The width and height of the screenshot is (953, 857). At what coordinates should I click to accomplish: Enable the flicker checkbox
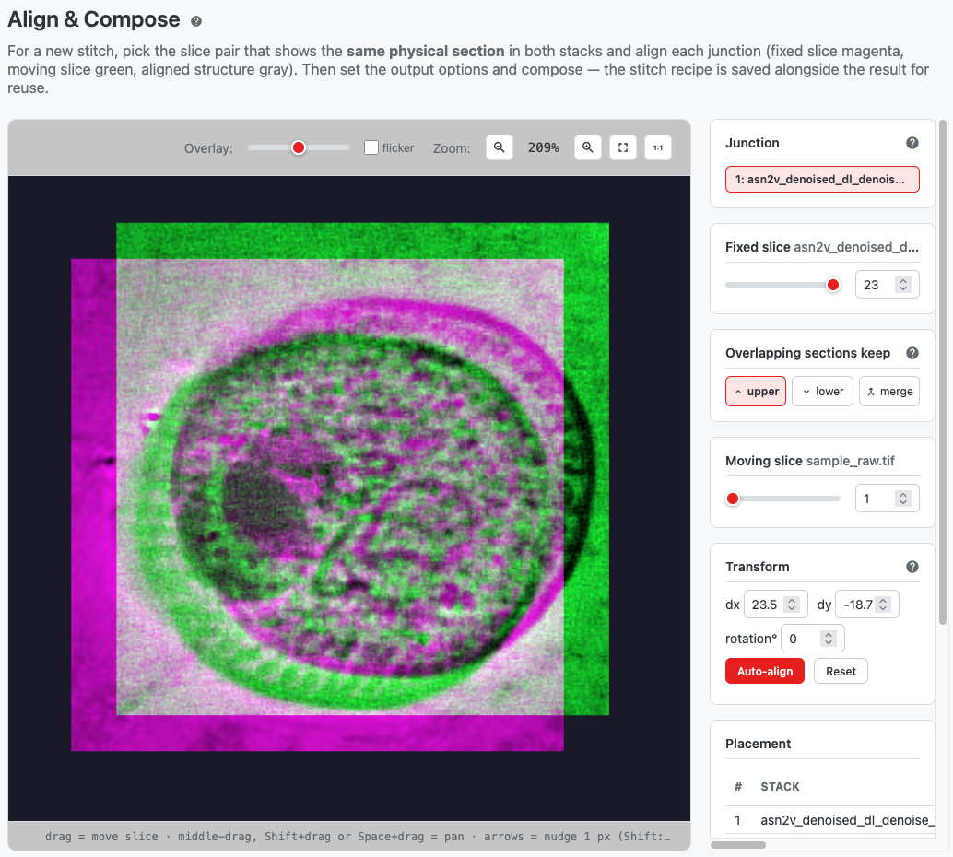click(x=371, y=147)
